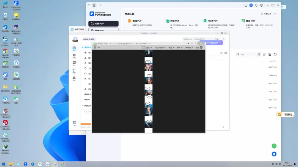This screenshot has height=167, width=298.
Task: Click the mobile device icon in PDFelement
Action: coord(246,5)
